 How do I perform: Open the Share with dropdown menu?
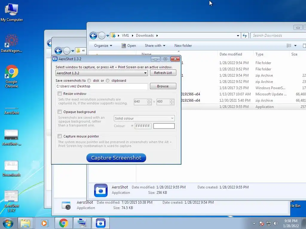coord(155,46)
